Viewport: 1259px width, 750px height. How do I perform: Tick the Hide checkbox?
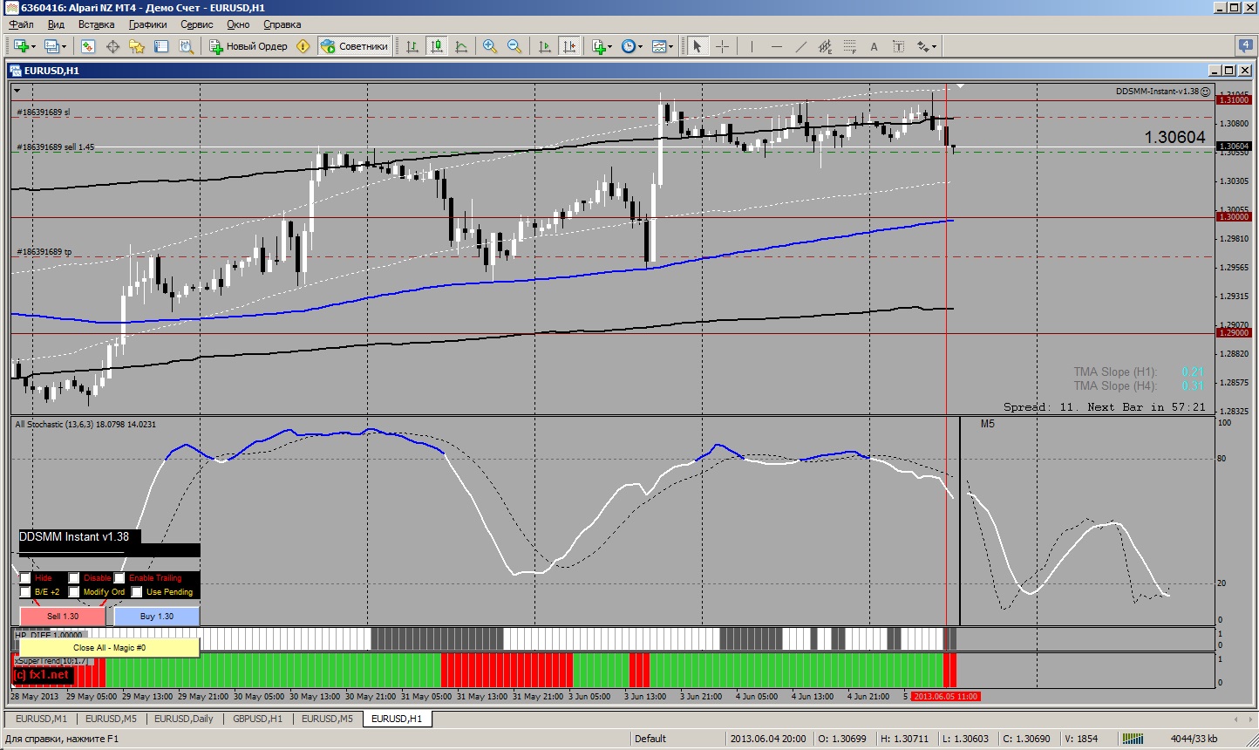pos(25,578)
